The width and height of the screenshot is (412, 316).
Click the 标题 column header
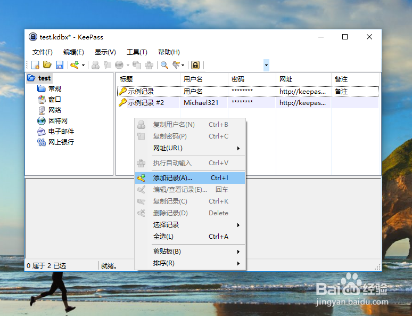[x=148, y=79]
